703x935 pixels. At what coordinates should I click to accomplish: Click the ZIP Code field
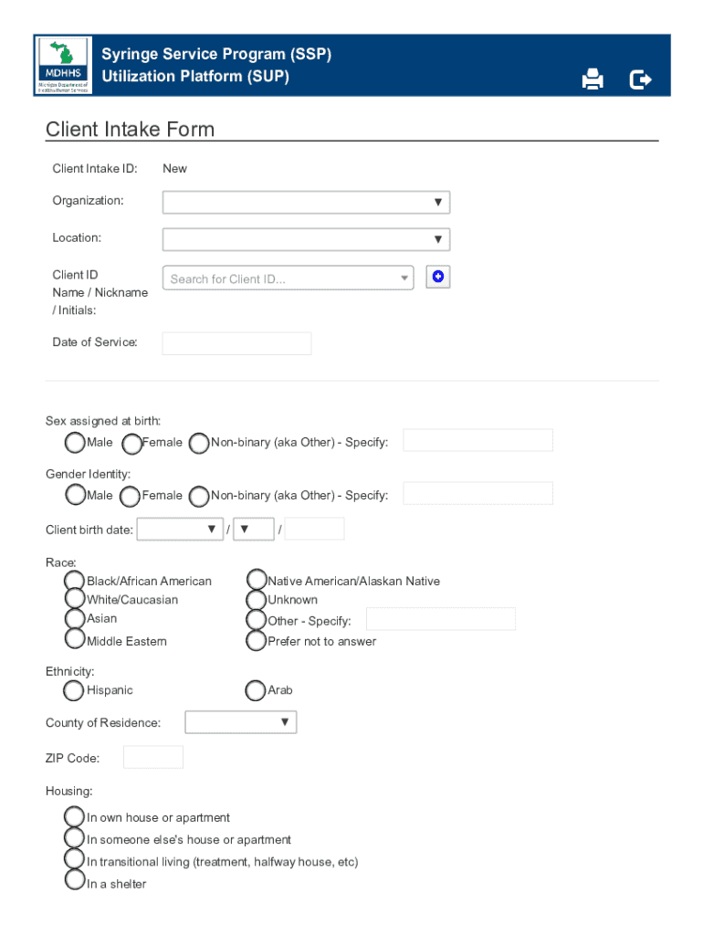point(152,756)
